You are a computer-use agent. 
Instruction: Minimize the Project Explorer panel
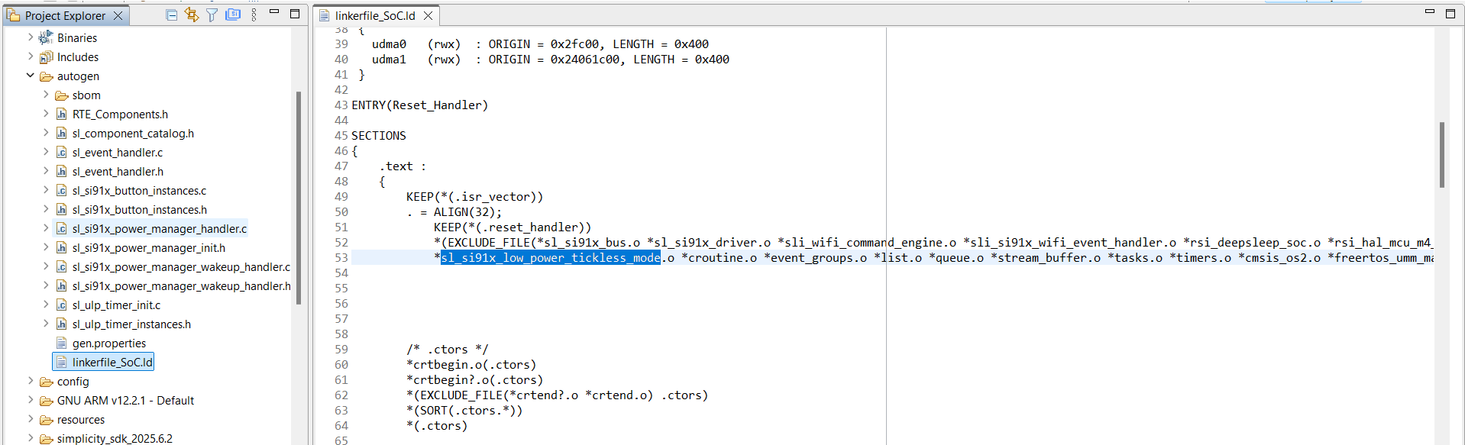(x=274, y=13)
